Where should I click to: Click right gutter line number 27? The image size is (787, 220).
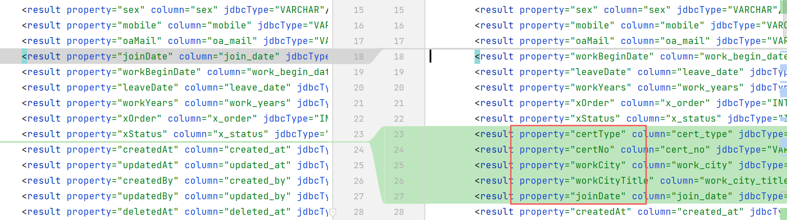point(398,196)
